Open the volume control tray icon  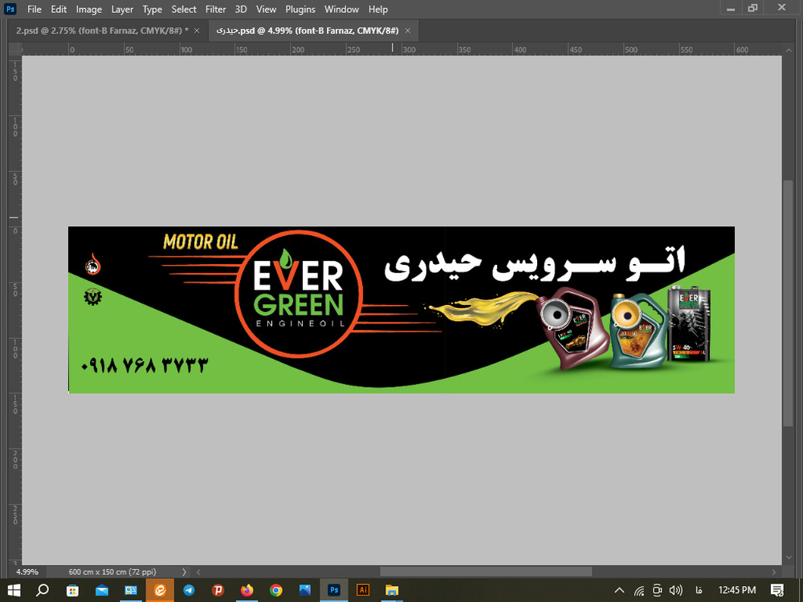(676, 590)
